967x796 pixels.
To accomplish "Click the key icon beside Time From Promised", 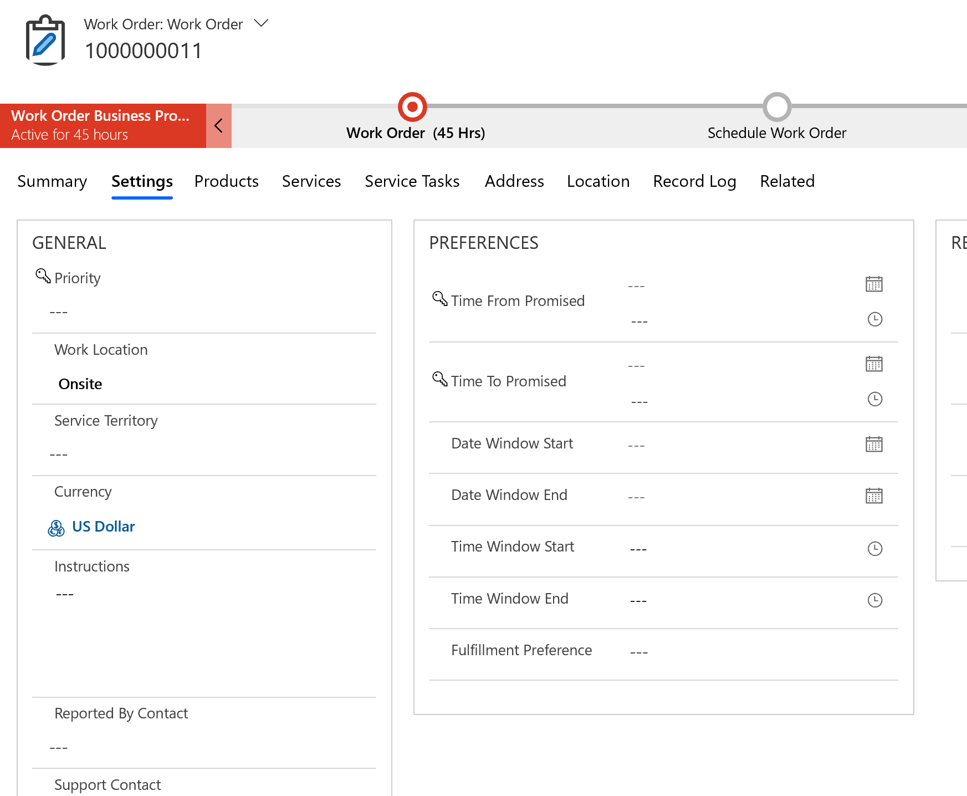I will (x=439, y=298).
